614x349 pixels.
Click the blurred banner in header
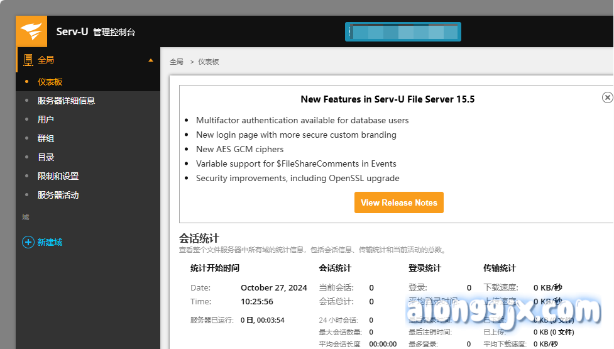pyautogui.click(x=403, y=32)
